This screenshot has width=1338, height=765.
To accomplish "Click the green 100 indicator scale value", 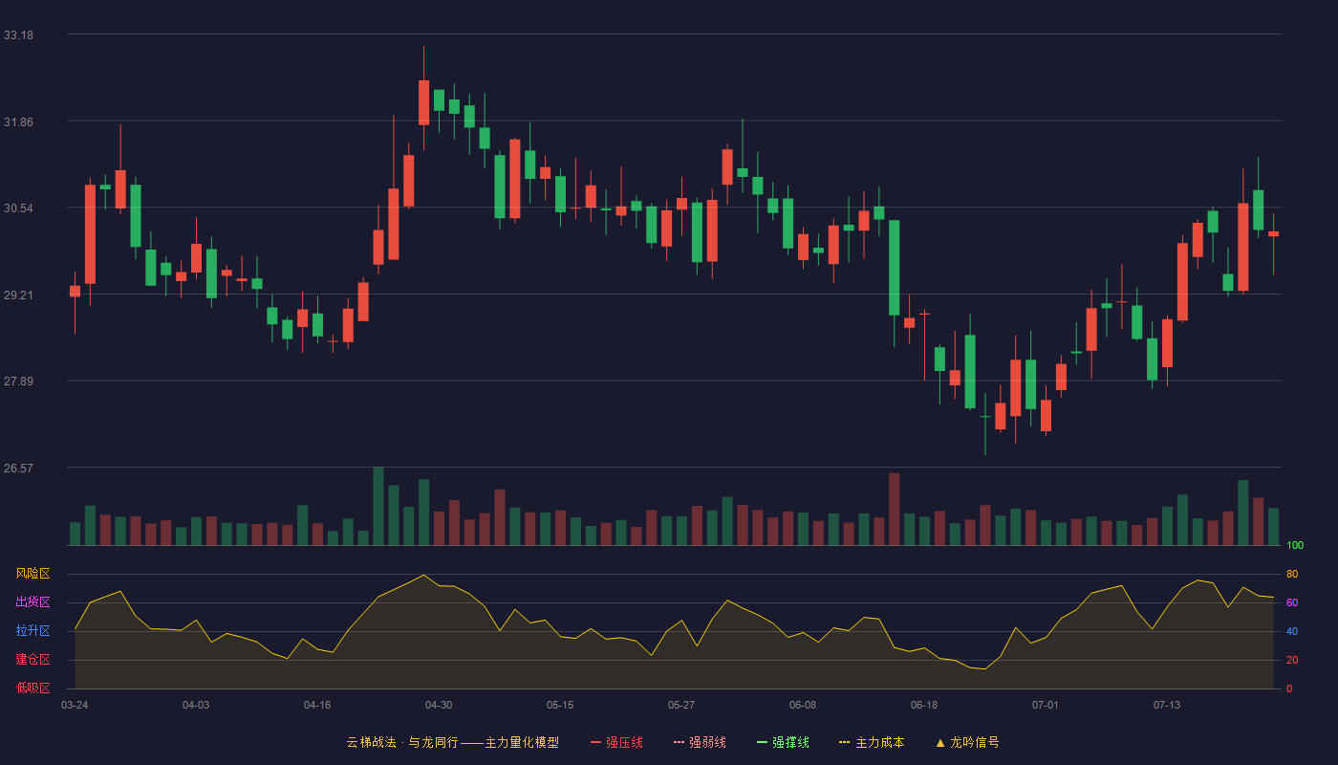I will point(1295,545).
